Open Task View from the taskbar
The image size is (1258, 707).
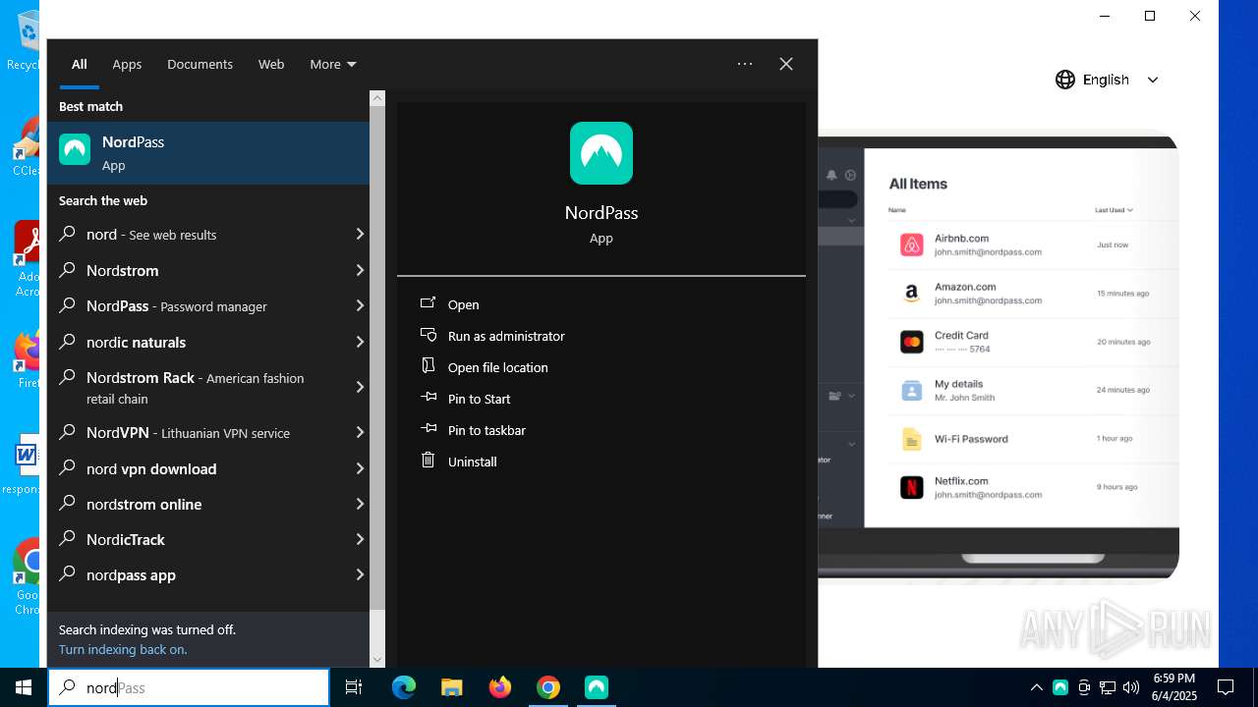tap(354, 687)
